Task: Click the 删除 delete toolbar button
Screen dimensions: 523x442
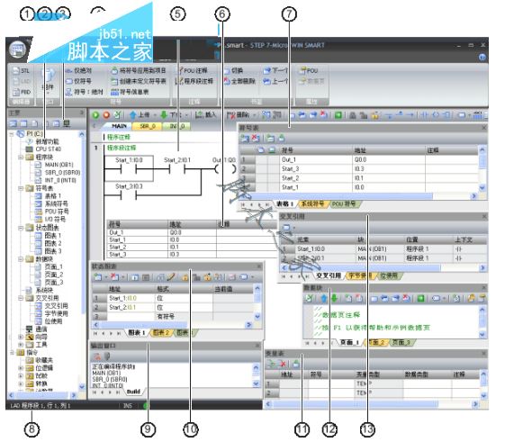Action: click(238, 115)
